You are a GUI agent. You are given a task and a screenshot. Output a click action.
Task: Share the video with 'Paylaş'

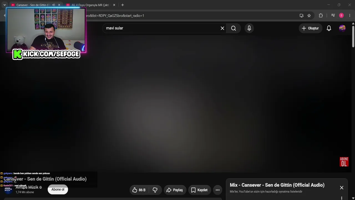point(175,190)
